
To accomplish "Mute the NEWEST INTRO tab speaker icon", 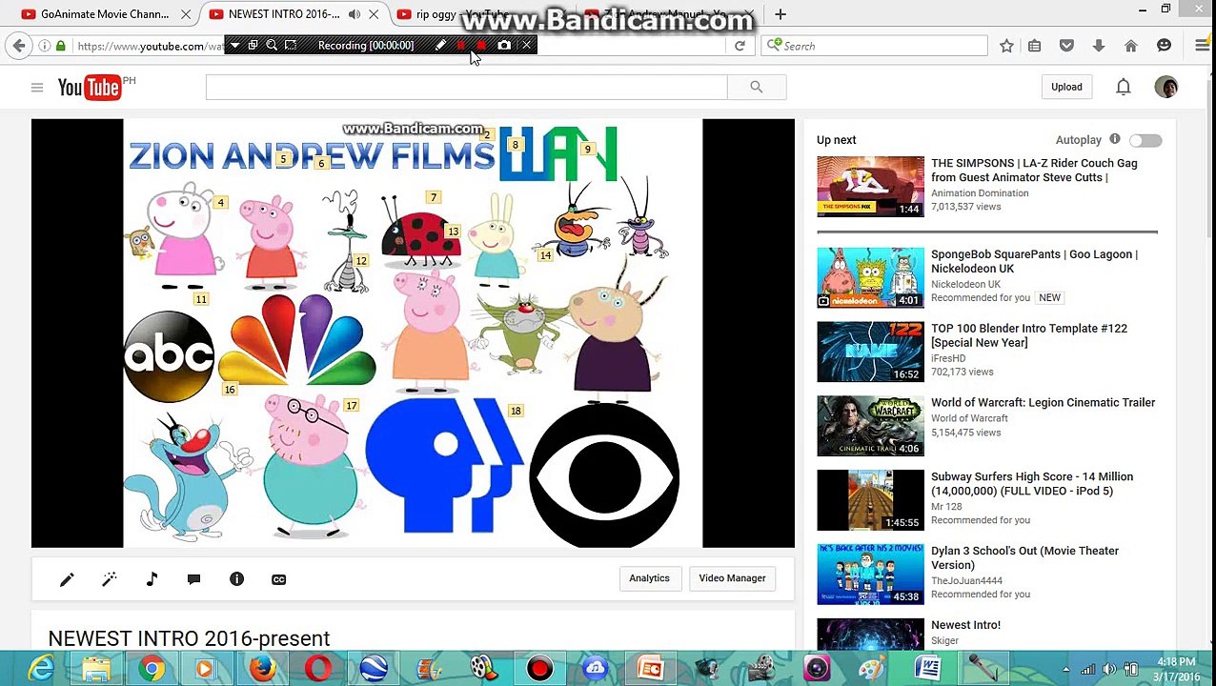I will (x=355, y=14).
